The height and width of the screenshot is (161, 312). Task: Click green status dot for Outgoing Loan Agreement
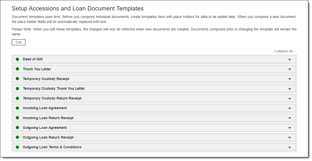click(x=17, y=128)
